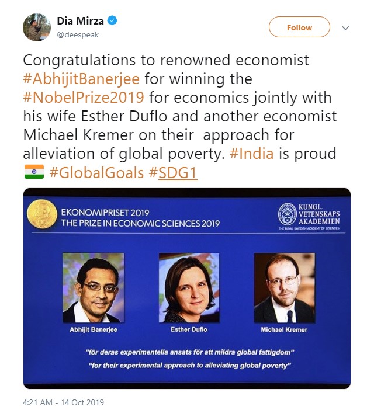
Task: Click the India flag emoji
Action: click(x=34, y=173)
